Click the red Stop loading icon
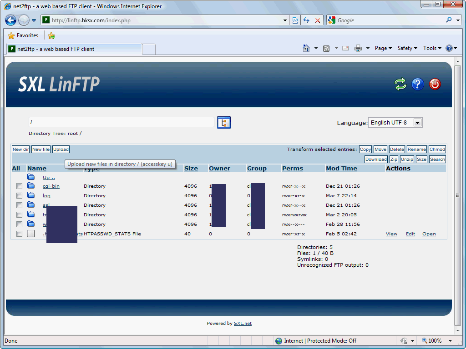Viewport: 466px width, 349px height. pyautogui.click(x=317, y=20)
